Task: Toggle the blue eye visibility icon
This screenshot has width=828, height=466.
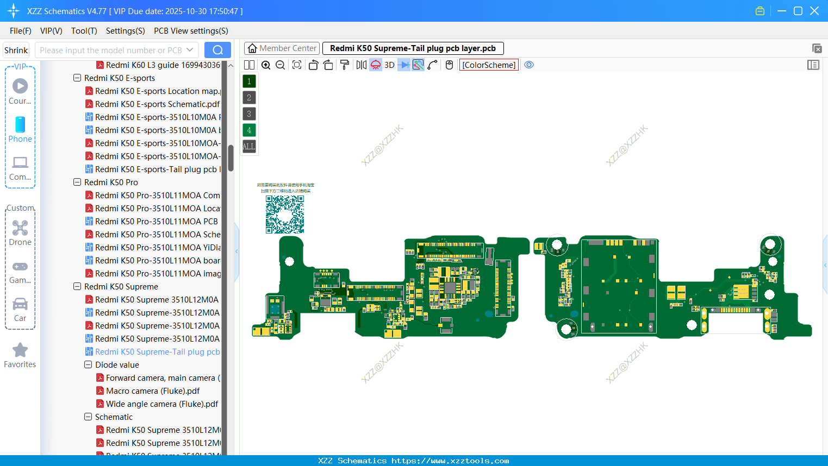Action: coord(529,65)
